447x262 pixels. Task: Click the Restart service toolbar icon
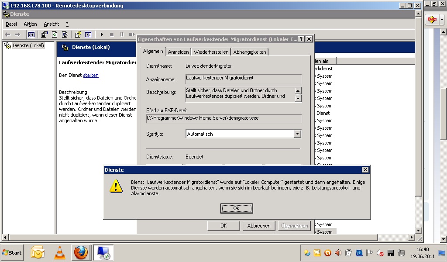point(132,34)
